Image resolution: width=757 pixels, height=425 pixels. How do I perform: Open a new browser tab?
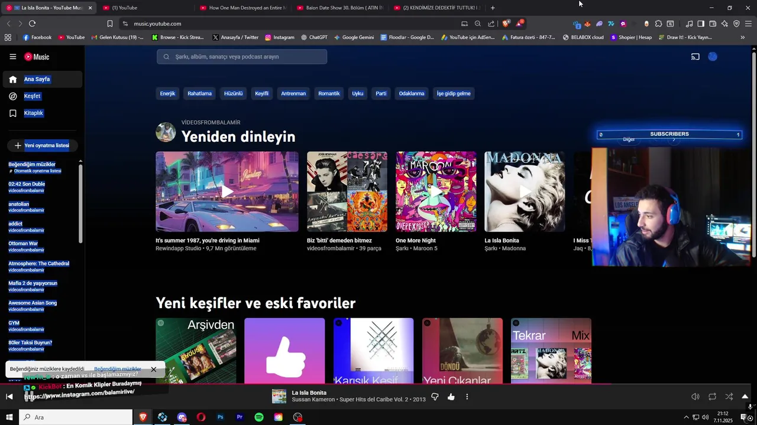click(x=493, y=8)
